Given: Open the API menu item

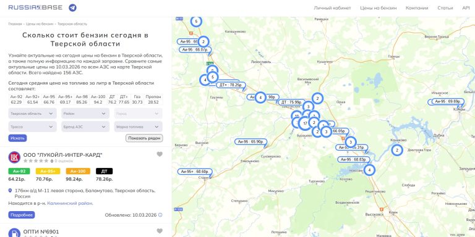Looking at the screenshot, I should pos(466,8).
